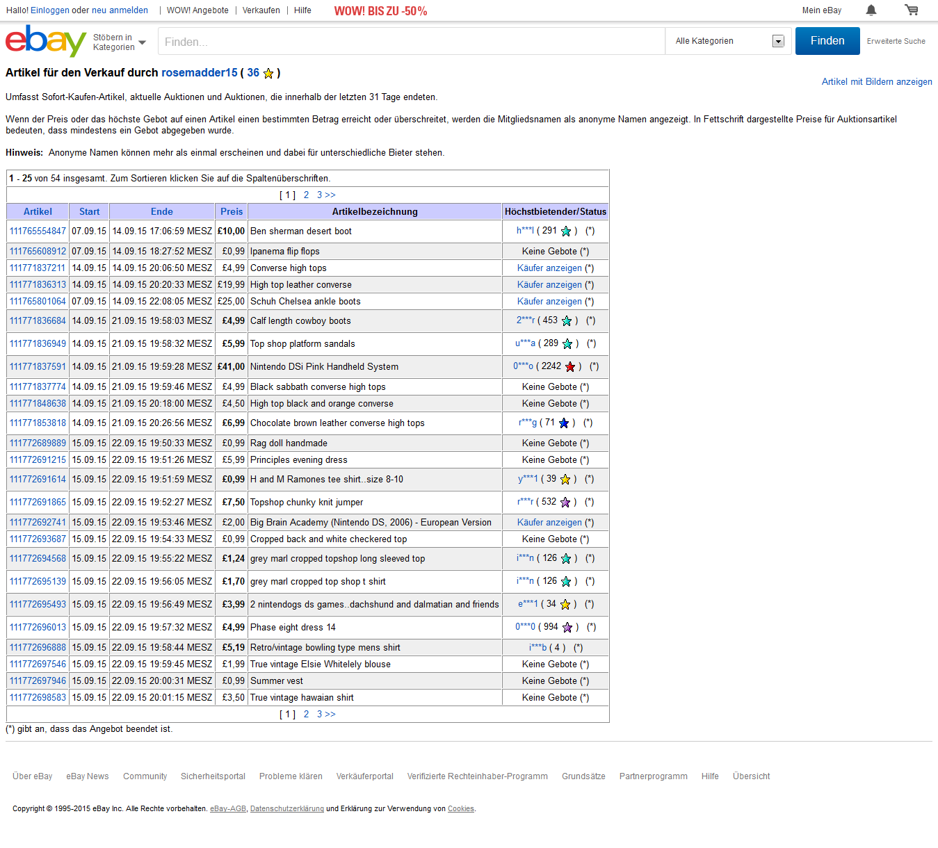Open item 111772691865 Topshop chunky knit jumper
Viewport: 938px width, 848px height.
pyautogui.click(x=38, y=502)
